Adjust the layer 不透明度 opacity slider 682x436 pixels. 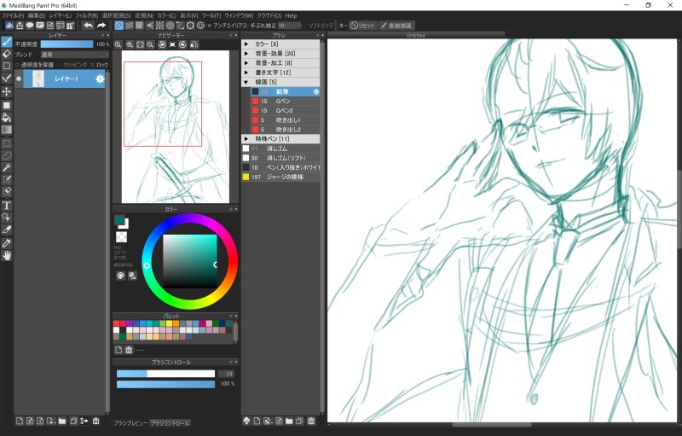pyautogui.click(x=66, y=44)
